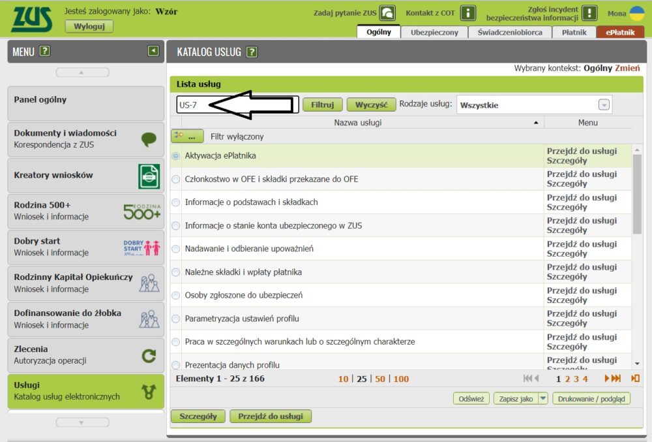This screenshot has width=652, height=442.
Task: Switch to the Ubezpieczony tab
Action: 434,32
